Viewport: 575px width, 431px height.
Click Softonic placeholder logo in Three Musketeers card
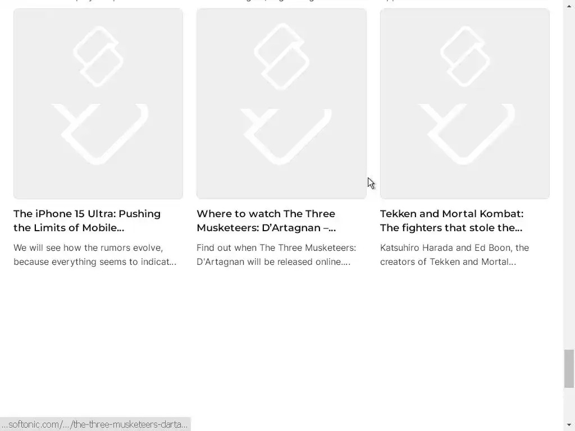282,94
